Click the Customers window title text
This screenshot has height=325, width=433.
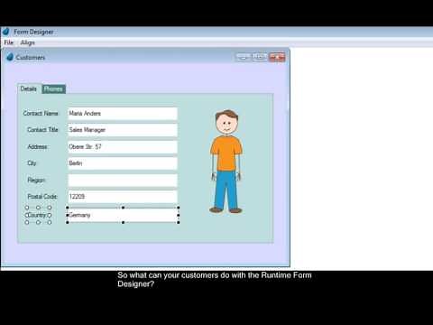coord(31,57)
